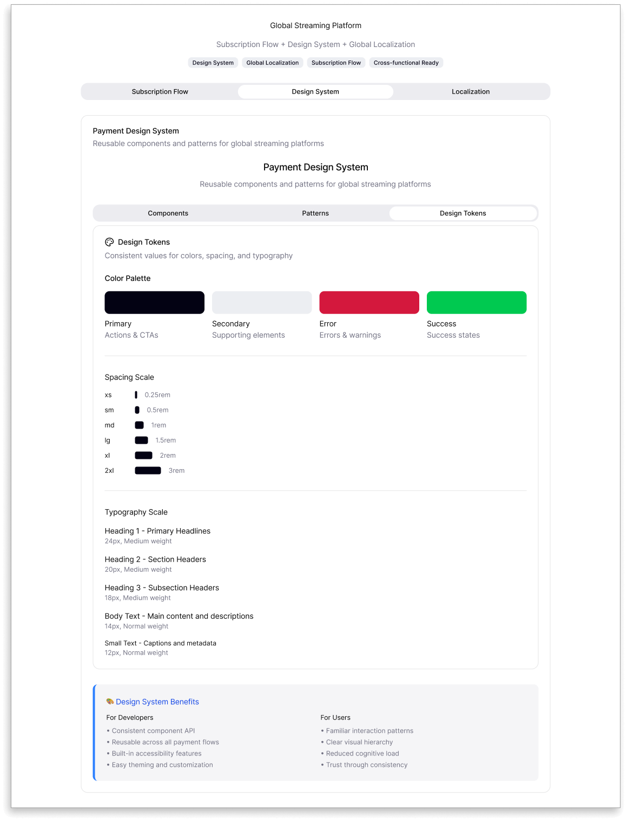Select the Error color swatch
627x821 pixels.
369,302
